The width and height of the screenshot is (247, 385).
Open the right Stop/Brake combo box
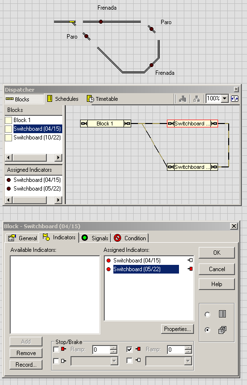[x=169, y=361]
